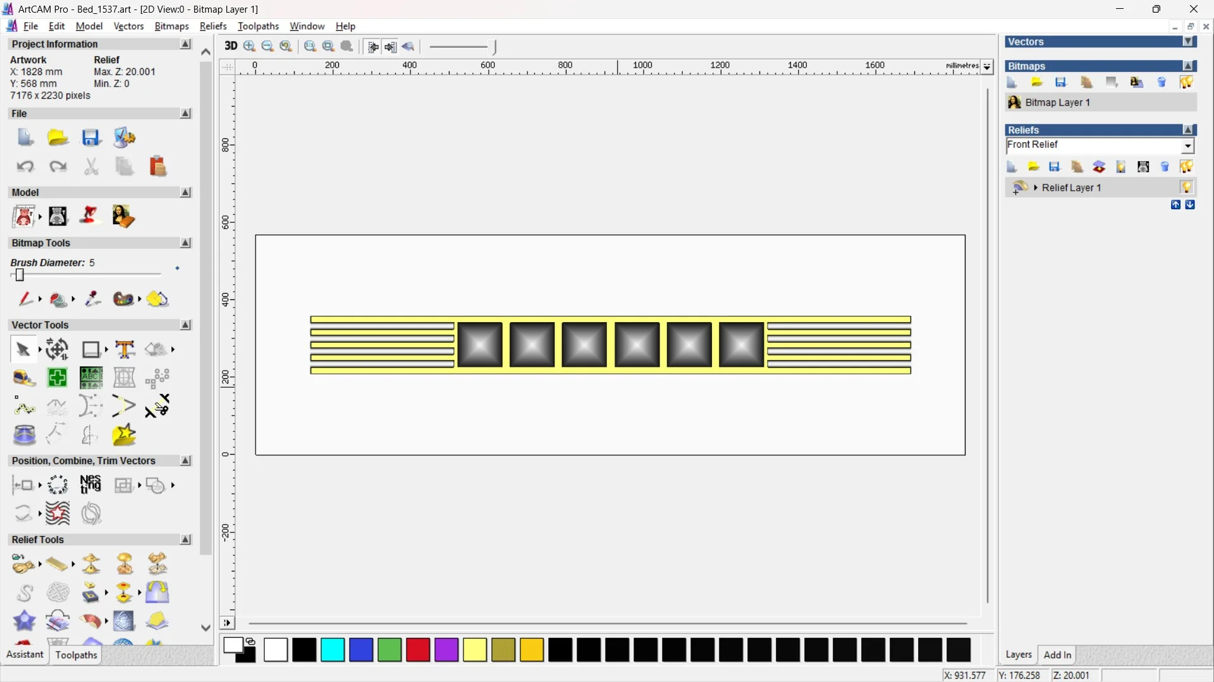Image resolution: width=1214 pixels, height=682 pixels.
Task: Switch to the Toolpaths tab
Action: [x=76, y=655]
